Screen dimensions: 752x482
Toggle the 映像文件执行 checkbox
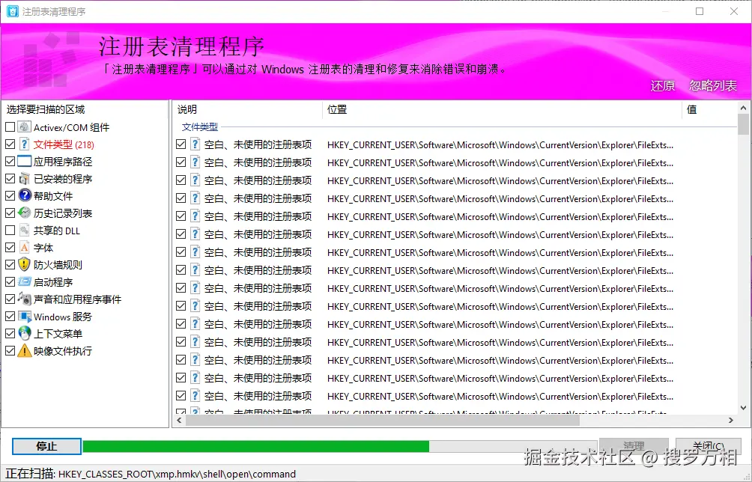pos(10,351)
